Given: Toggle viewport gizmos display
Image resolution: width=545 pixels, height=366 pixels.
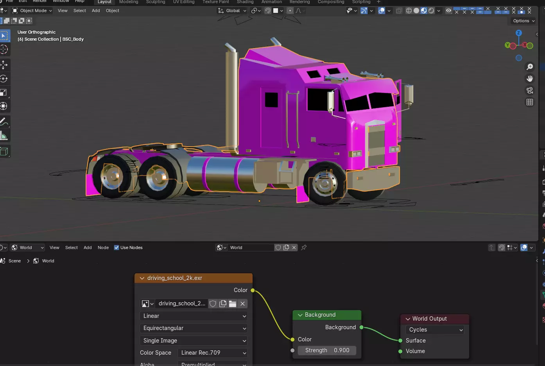Looking at the screenshot, I should (x=364, y=11).
